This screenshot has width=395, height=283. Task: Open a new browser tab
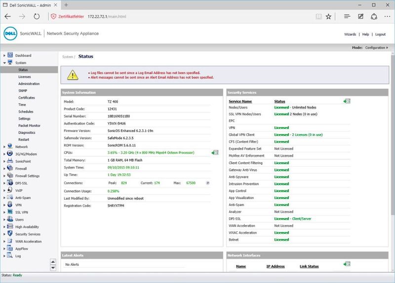[x=66, y=5]
